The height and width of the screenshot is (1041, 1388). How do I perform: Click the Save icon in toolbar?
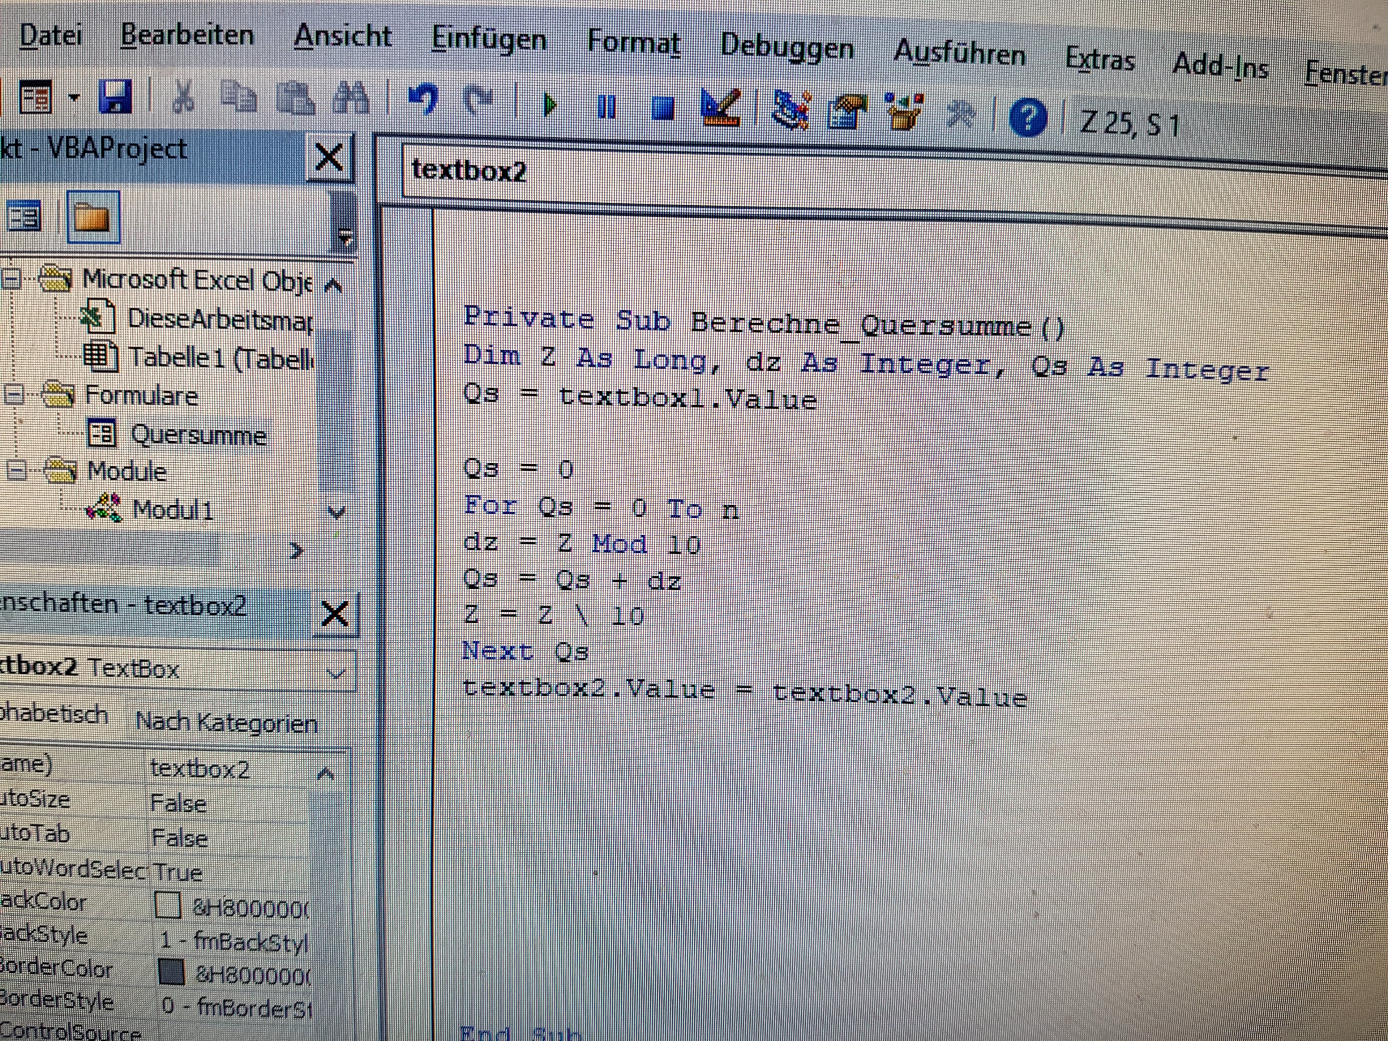pyautogui.click(x=115, y=97)
